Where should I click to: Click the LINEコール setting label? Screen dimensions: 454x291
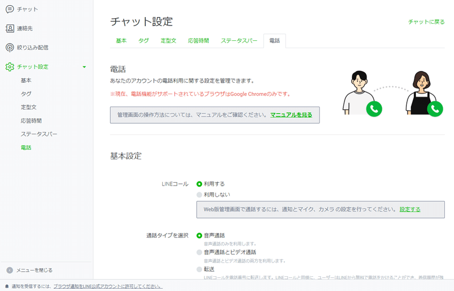point(175,184)
